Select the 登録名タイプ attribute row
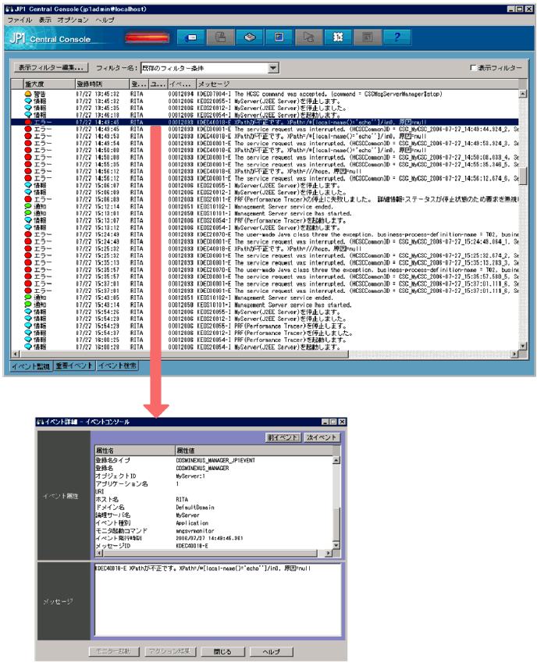 click(x=214, y=460)
